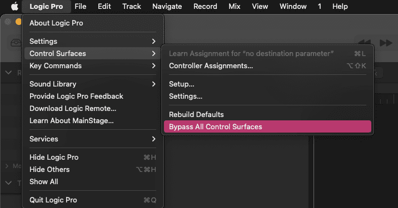Image resolution: width=398 pixels, height=208 pixels.
Task: Click the rewind transport button
Action: 365,43
